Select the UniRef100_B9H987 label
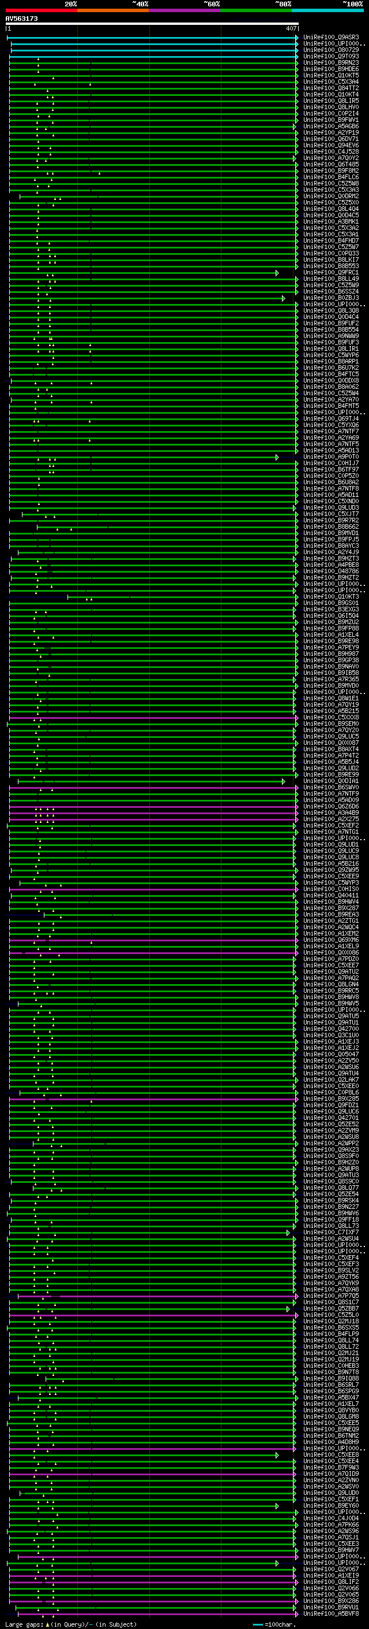Viewport: 369px width, 1629px height. tap(331, 653)
